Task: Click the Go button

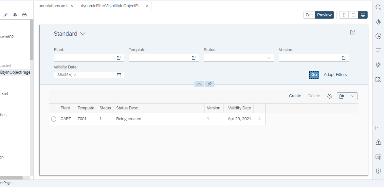Action: 314,75
